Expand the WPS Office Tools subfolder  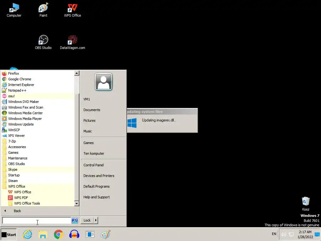point(27,203)
